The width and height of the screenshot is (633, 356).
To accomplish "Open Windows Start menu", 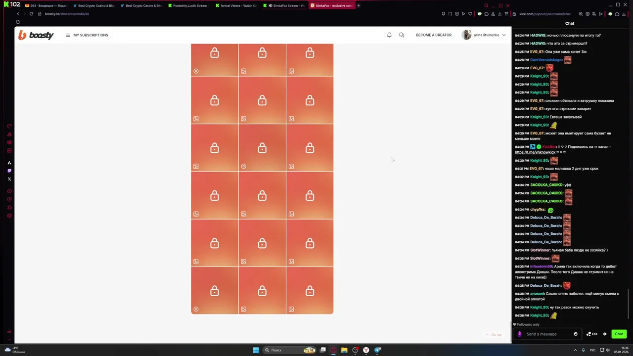I will click(x=256, y=350).
